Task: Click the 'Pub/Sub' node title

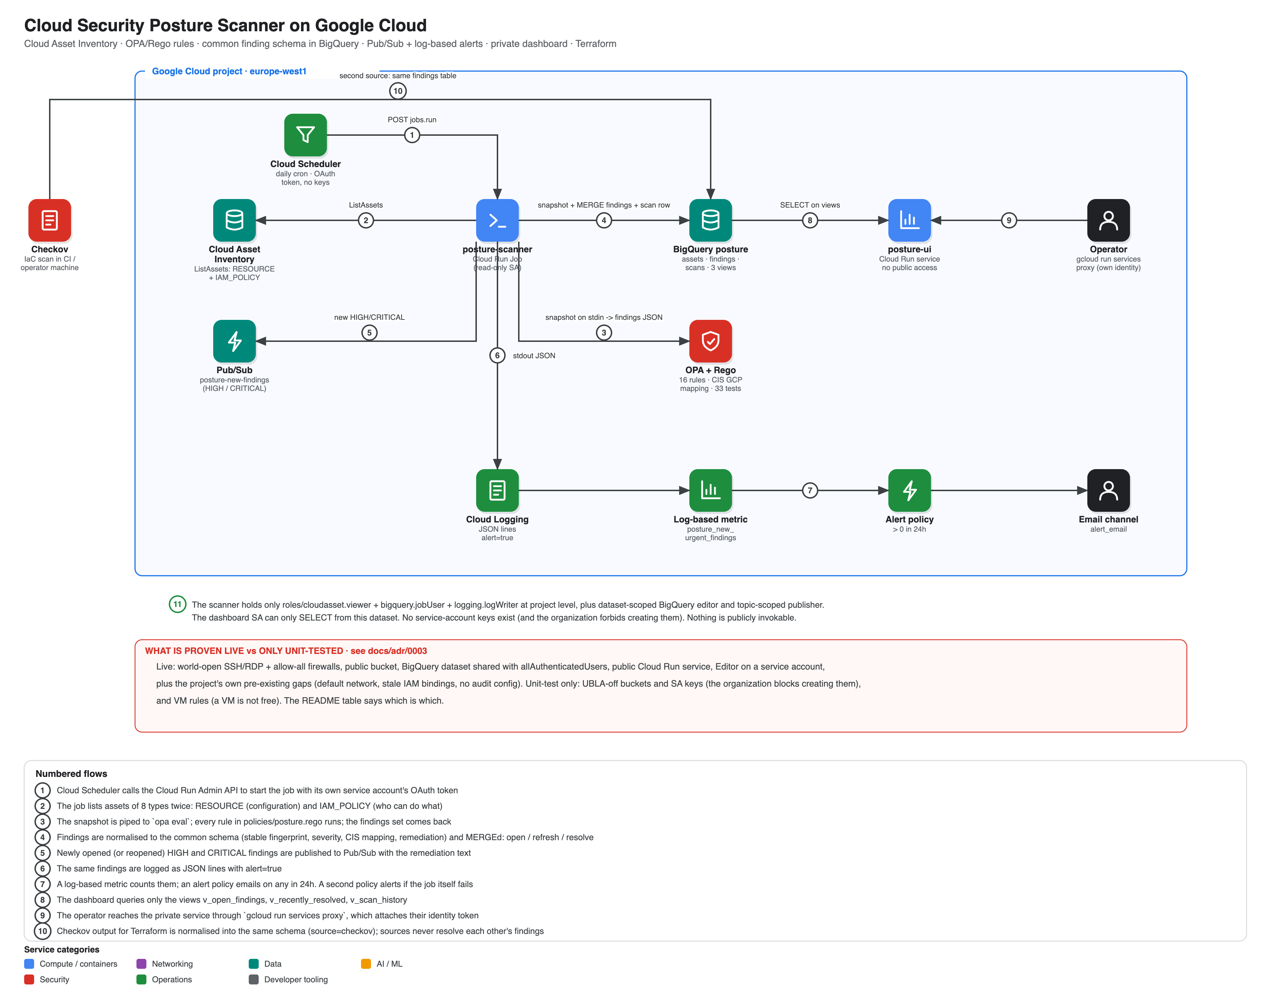Action: point(235,370)
